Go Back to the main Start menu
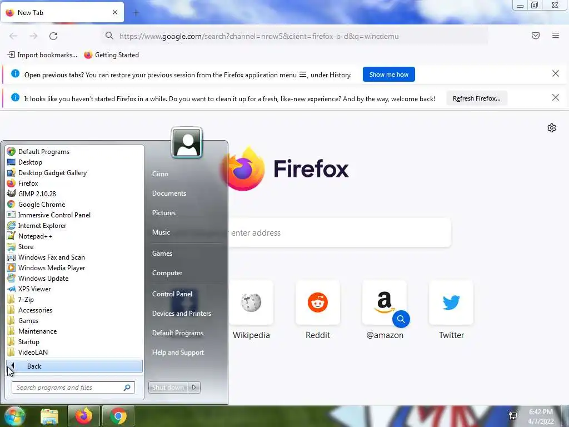Image resolution: width=569 pixels, height=427 pixels. point(74,366)
